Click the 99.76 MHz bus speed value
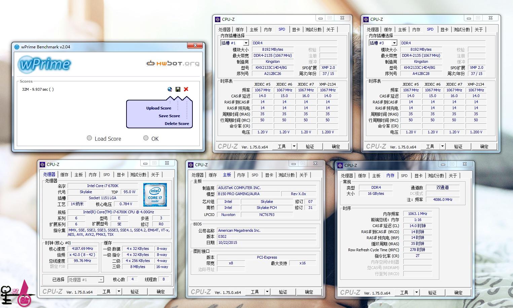The image size is (513, 308). click(82, 261)
